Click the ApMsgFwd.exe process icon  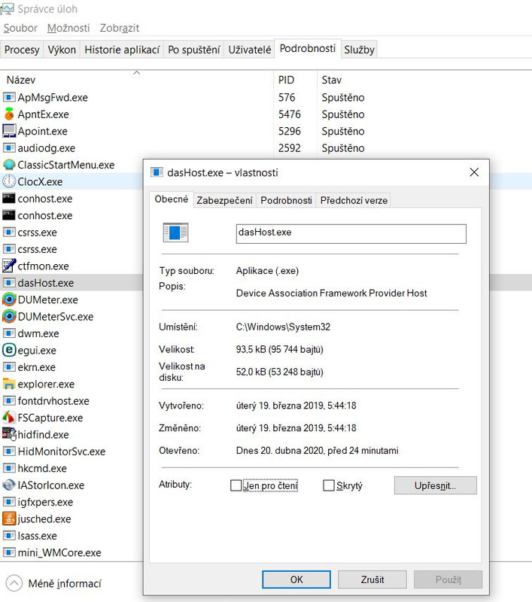point(9,98)
